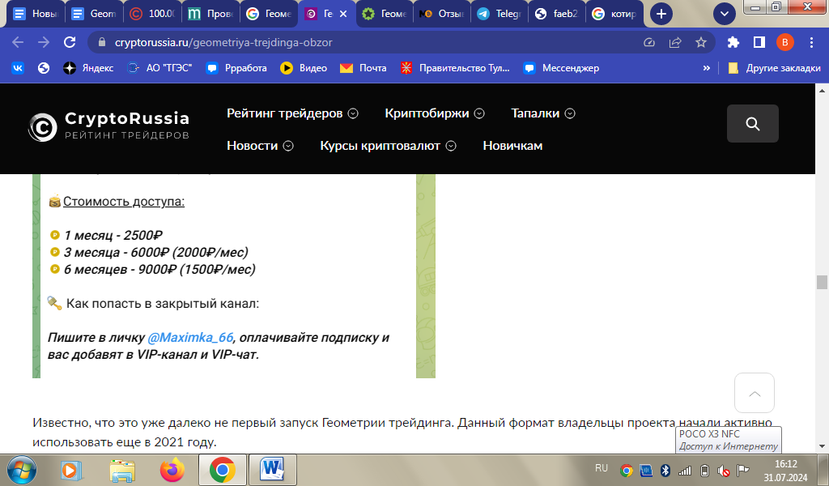
Task: Click the VK bookmark icon
Action: (18, 68)
